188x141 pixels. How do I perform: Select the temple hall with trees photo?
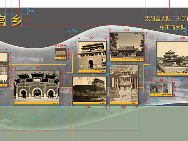pyautogui.click(x=127, y=47)
